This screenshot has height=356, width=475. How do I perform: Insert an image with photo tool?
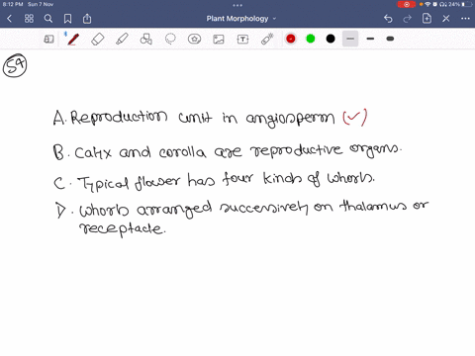219,40
